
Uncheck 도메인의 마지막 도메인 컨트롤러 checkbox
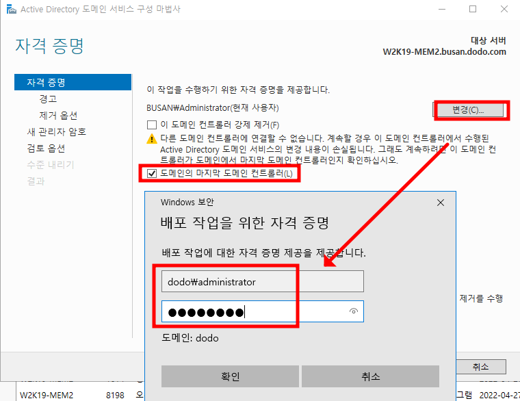(152, 173)
